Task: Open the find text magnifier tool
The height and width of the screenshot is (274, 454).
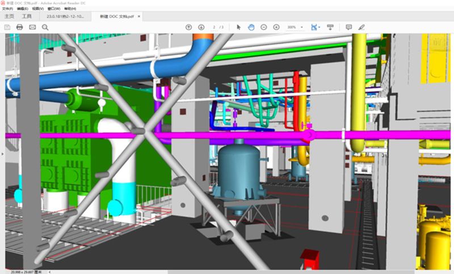Action: [45, 27]
